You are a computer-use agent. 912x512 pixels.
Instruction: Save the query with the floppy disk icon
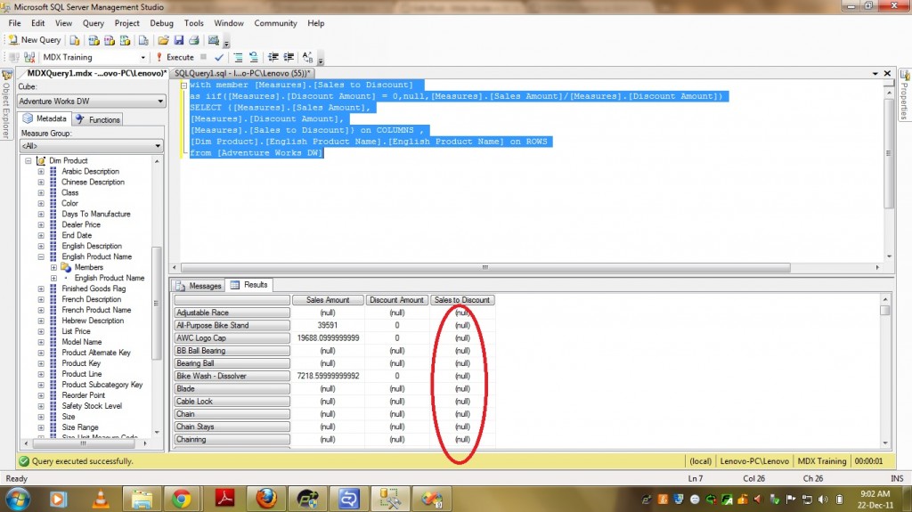pyautogui.click(x=178, y=40)
